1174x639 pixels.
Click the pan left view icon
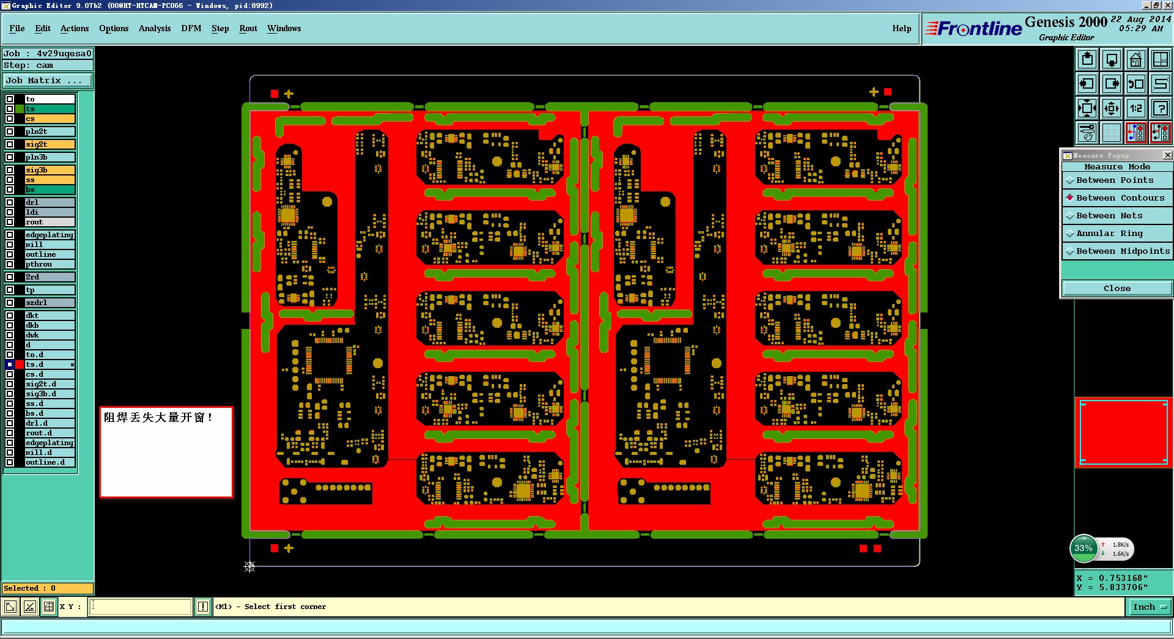point(1087,84)
